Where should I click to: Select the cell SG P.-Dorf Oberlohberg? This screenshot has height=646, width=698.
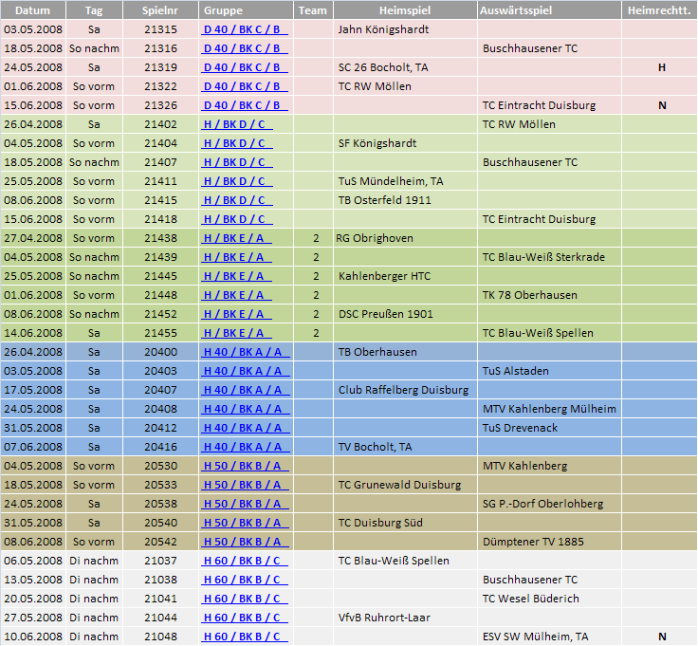click(549, 504)
